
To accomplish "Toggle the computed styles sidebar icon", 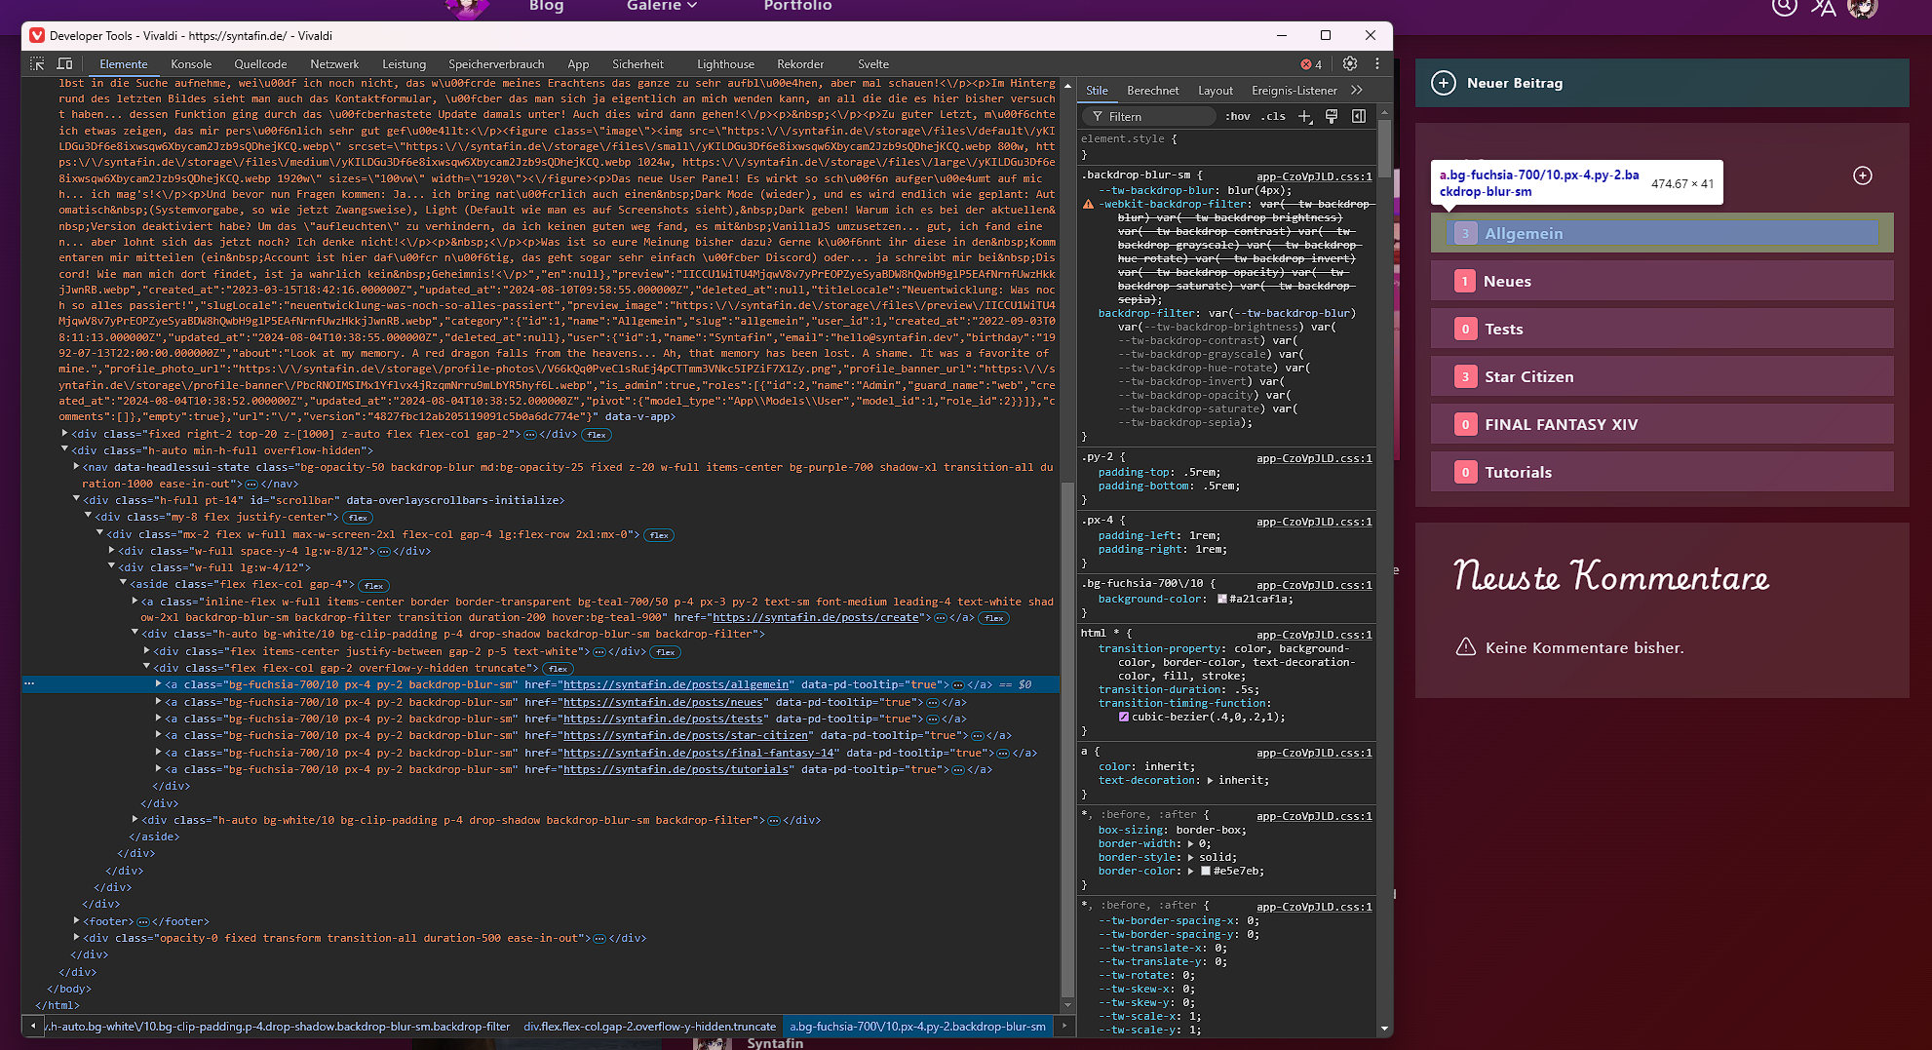I will click(1359, 117).
